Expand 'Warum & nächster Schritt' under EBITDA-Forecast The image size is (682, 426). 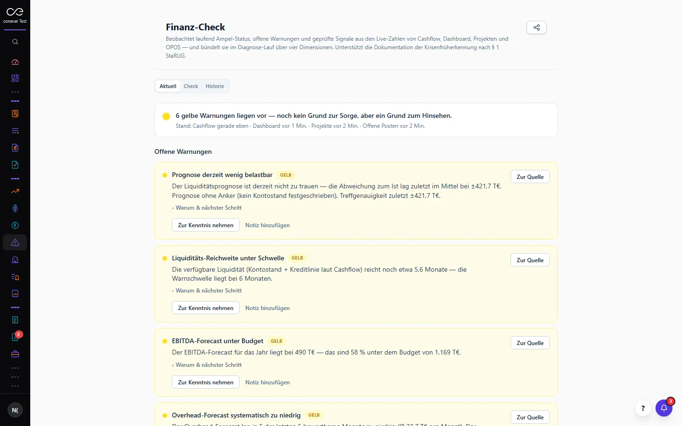(x=207, y=365)
